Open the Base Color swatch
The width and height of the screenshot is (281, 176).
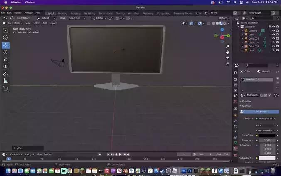(x=267, y=136)
